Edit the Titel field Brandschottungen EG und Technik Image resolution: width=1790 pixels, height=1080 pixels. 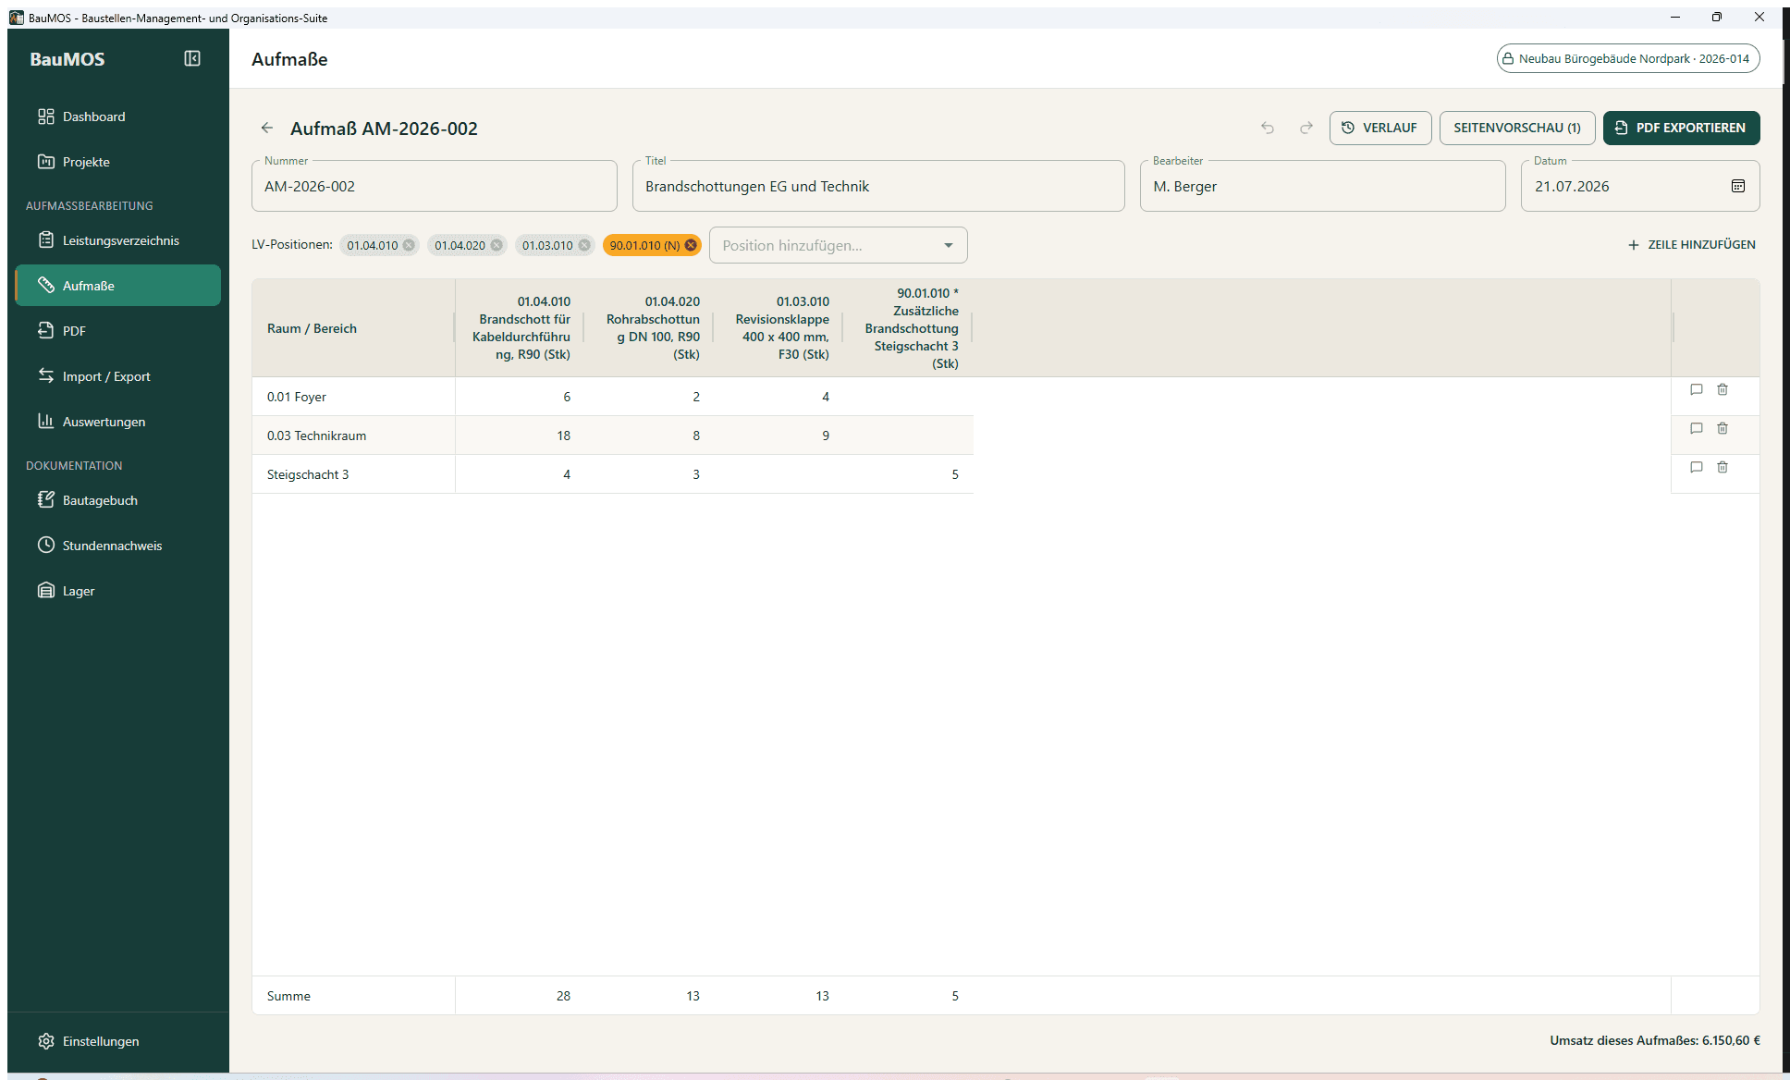878,186
